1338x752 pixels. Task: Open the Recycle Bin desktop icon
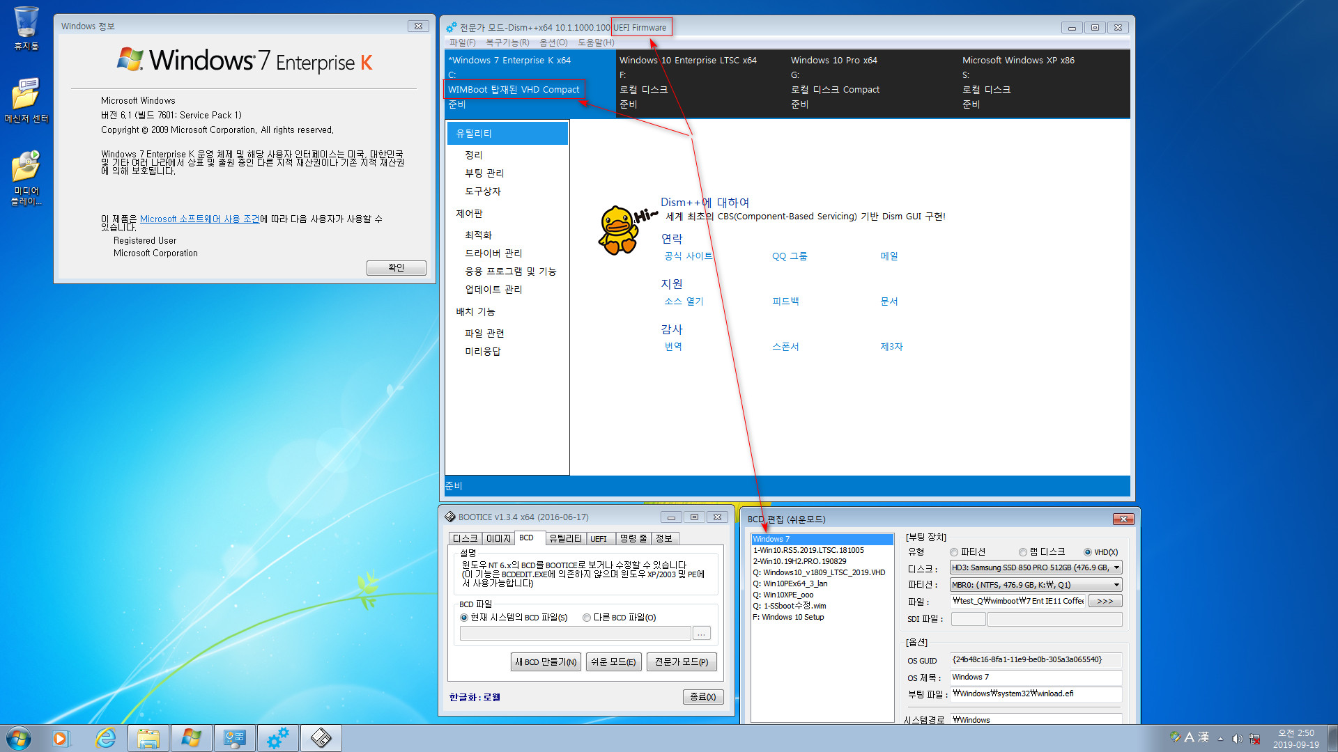point(26,28)
